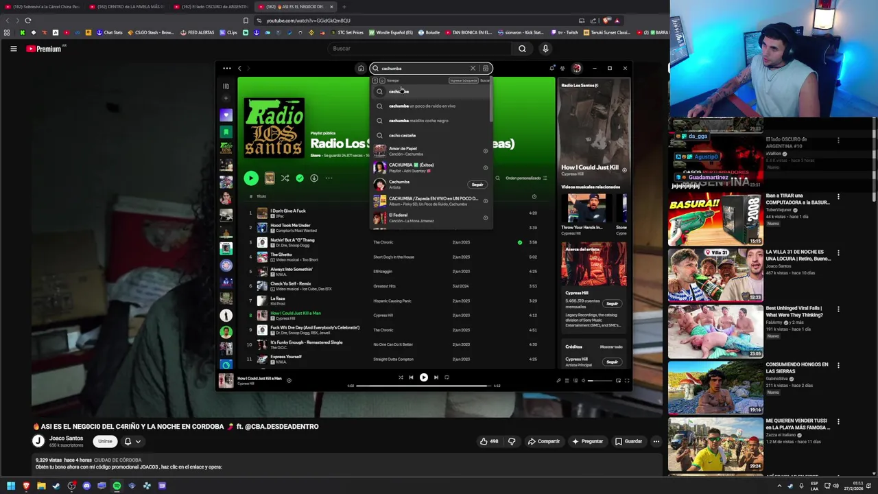The height and width of the screenshot is (494, 878).
Task: Skip to previous track in Spotify
Action: pyautogui.click(x=411, y=377)
